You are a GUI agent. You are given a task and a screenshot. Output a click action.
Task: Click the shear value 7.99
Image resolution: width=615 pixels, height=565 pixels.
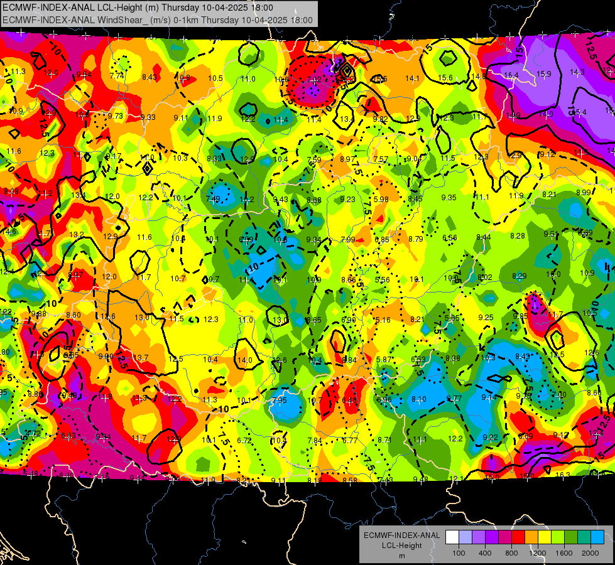point(348,239)
